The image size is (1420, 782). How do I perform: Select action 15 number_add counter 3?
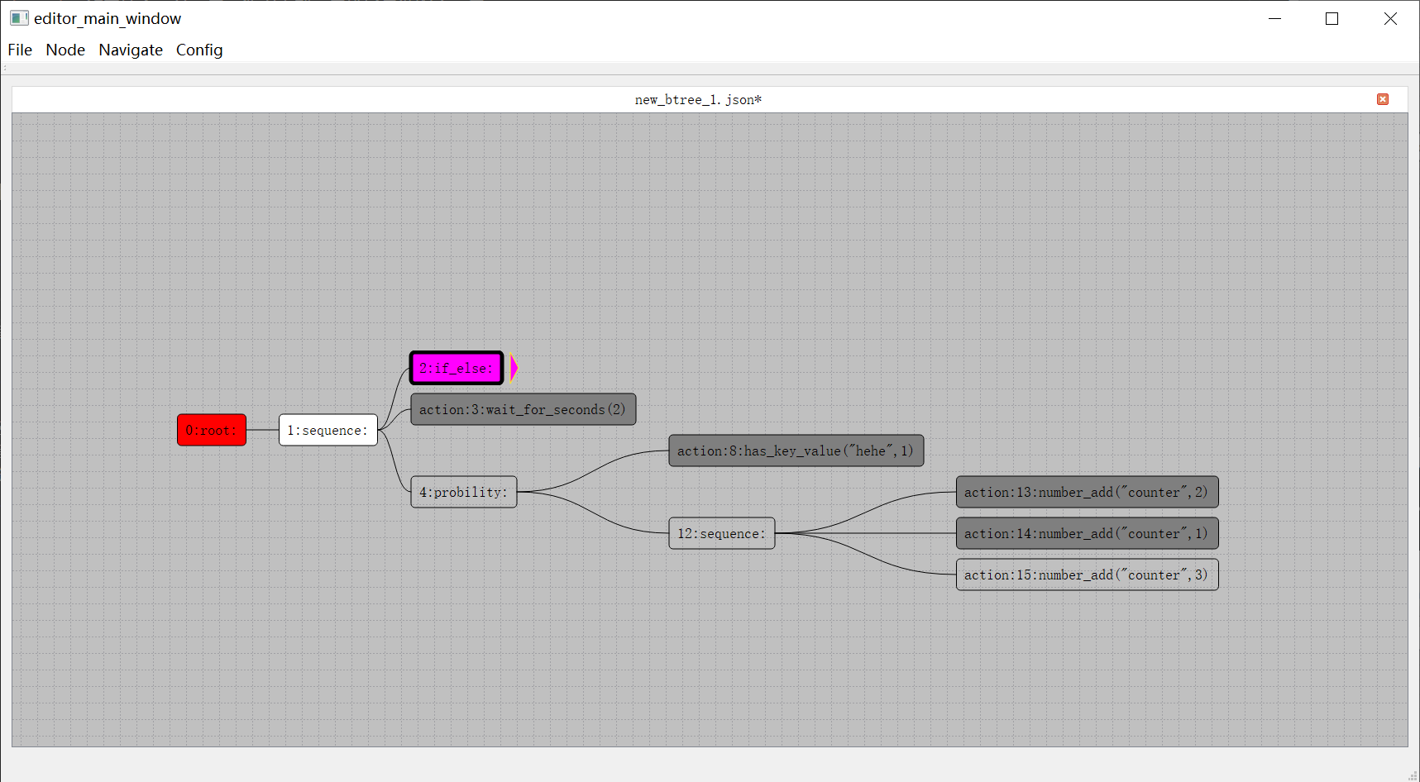click(1087, 575)
